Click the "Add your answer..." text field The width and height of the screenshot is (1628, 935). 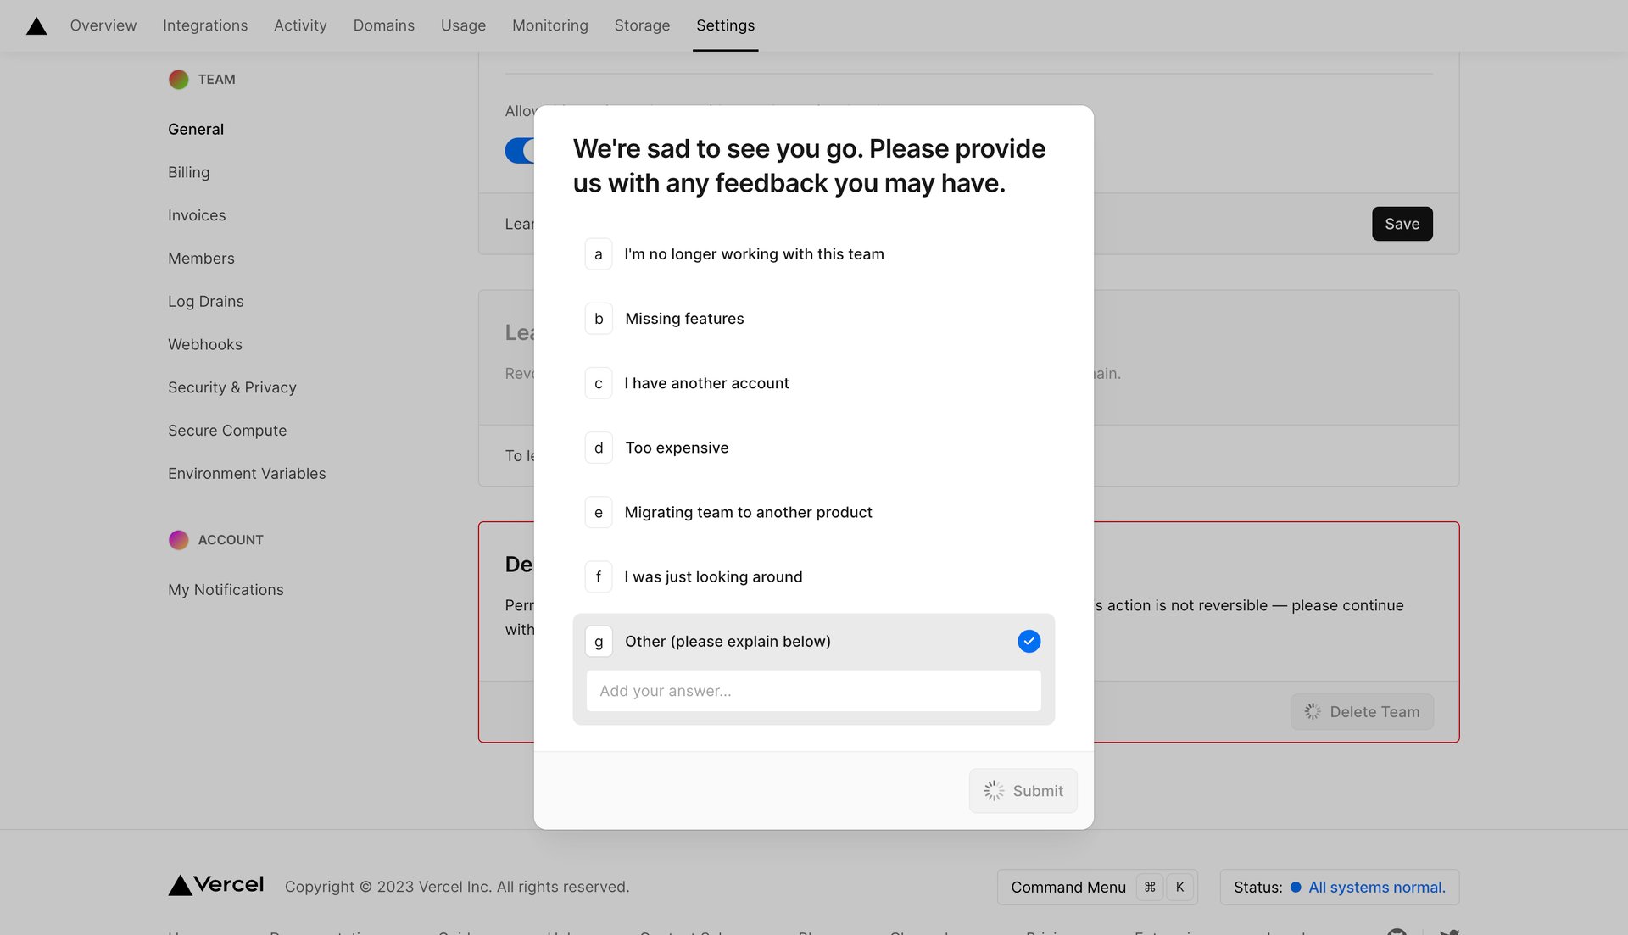pos(813,691)
